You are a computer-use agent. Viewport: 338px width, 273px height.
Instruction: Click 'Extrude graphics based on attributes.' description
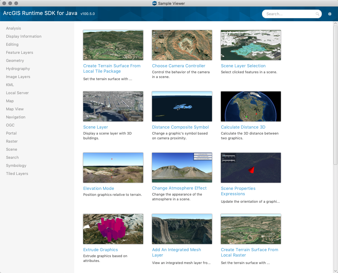click(105, 258)
